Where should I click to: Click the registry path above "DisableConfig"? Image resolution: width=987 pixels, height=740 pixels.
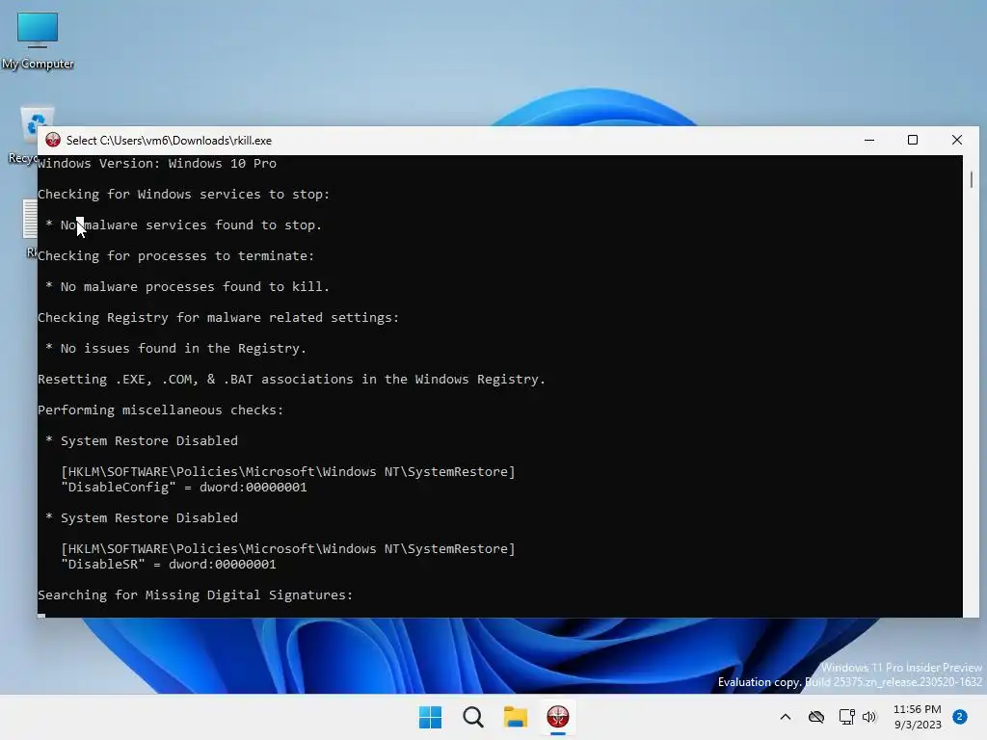click(287, 471)
